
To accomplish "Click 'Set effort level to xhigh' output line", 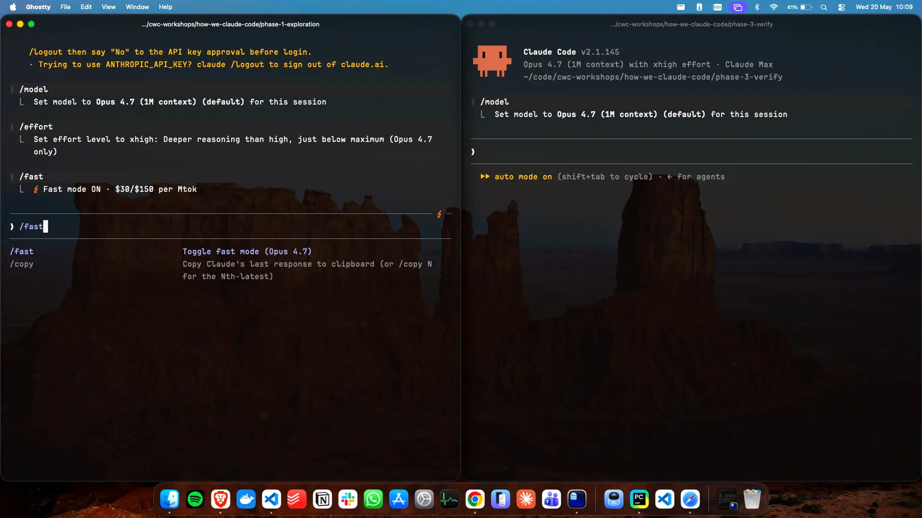I will [233, 145].
